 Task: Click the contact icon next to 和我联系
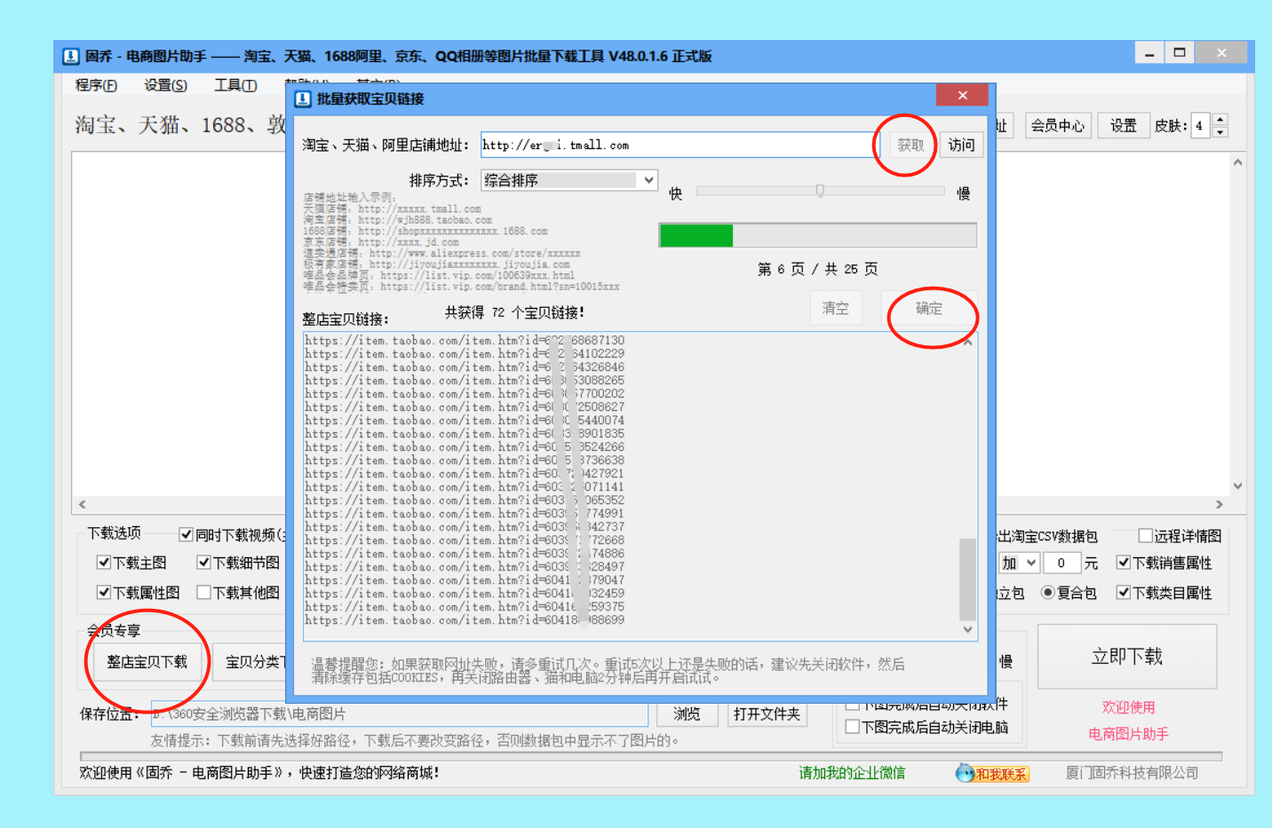pos(965,773)
